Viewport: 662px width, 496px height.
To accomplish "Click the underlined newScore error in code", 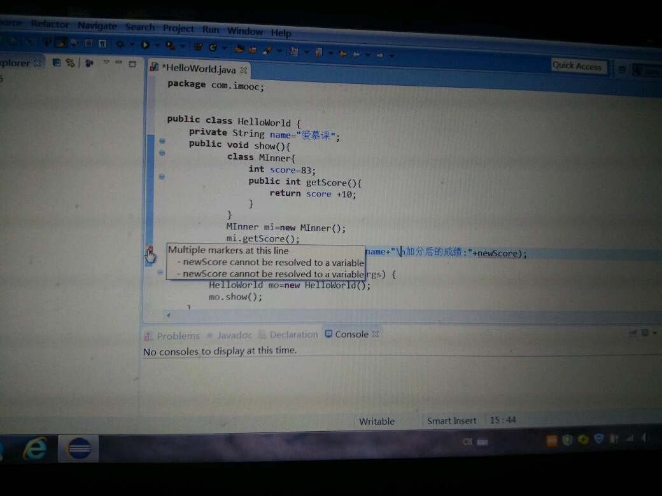I will point(497,254).
